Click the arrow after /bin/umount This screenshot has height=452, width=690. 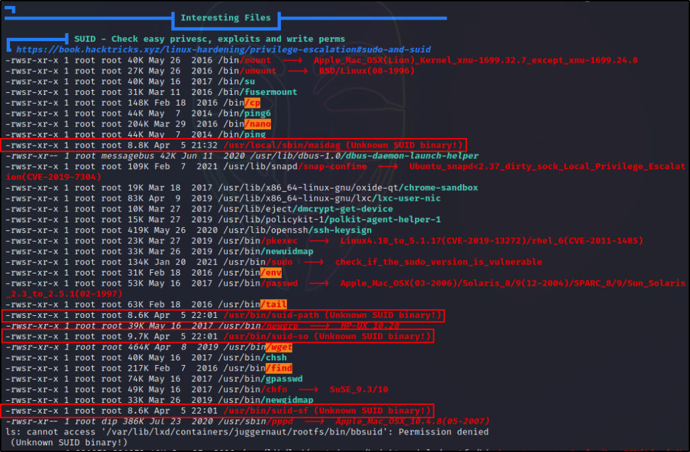[297, 71]
